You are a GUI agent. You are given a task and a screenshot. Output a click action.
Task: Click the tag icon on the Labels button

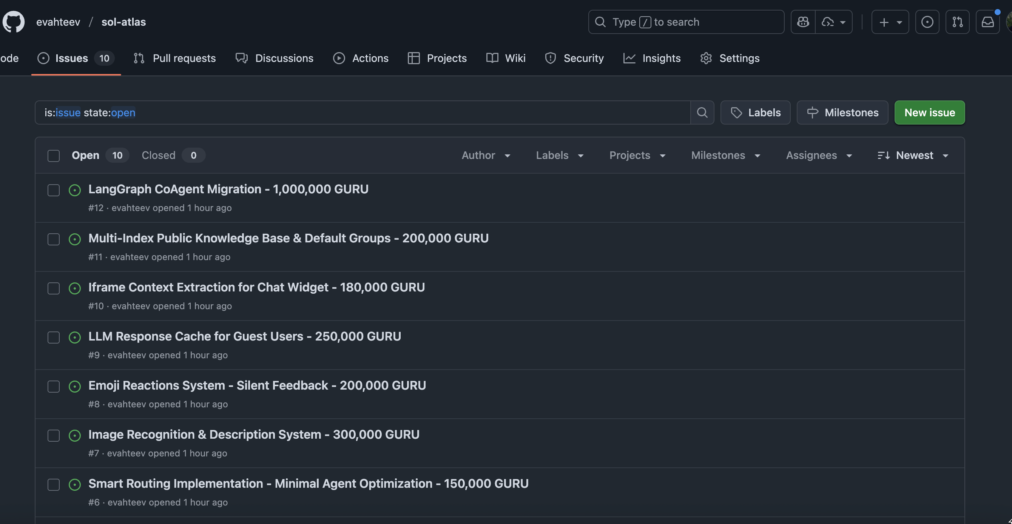(737, 113)
